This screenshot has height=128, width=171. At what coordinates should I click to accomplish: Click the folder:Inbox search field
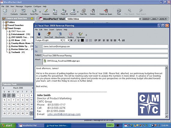click(102, 19)
